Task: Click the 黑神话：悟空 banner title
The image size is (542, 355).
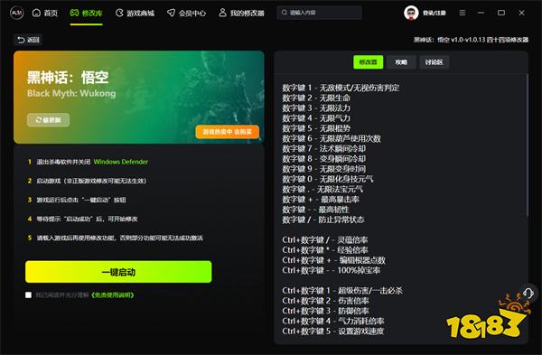Action: [68, 78]
